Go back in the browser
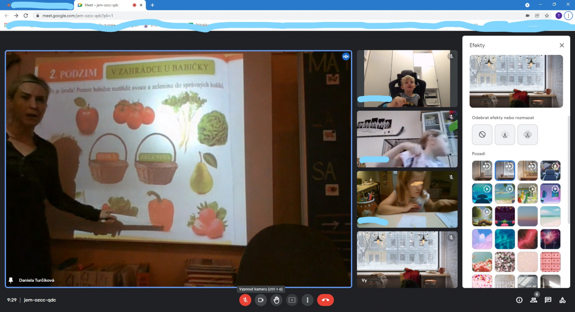This screenshot has width=575, height=312. 7,16
